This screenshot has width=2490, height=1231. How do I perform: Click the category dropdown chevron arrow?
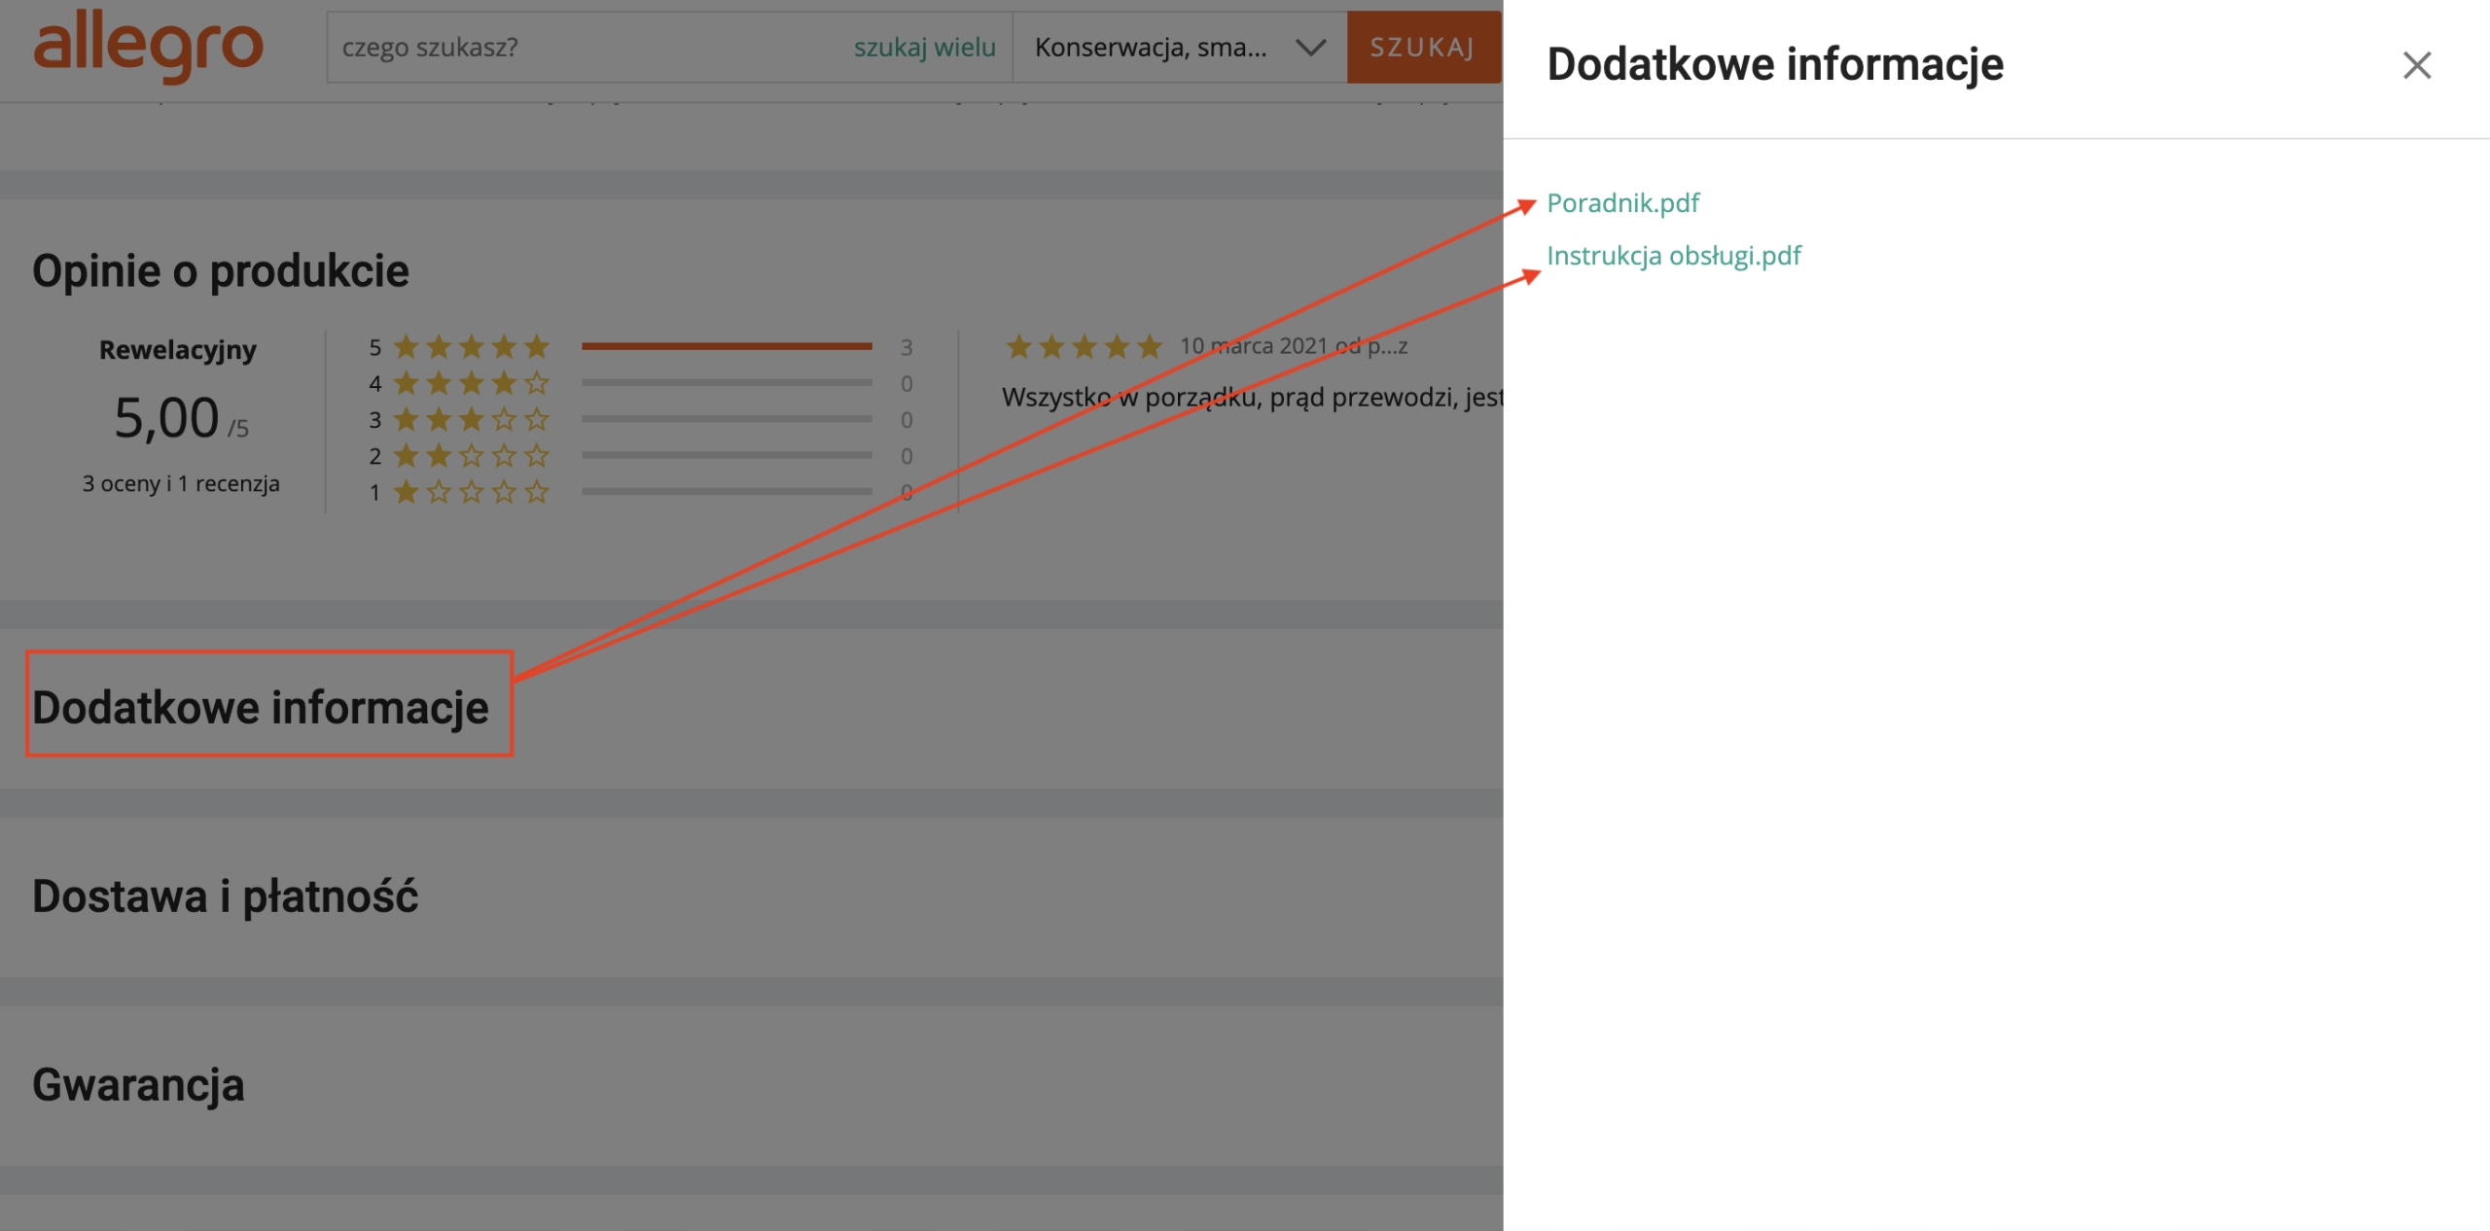tap(1310, 47)
